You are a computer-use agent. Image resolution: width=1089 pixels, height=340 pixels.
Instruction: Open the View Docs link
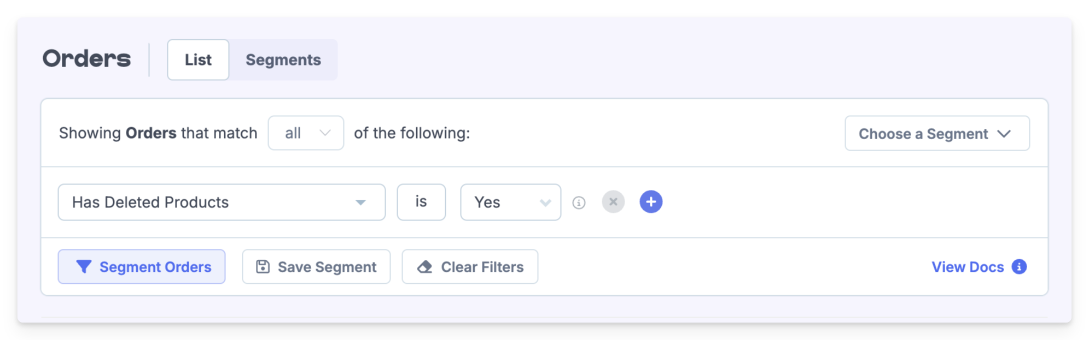point(968,266)
